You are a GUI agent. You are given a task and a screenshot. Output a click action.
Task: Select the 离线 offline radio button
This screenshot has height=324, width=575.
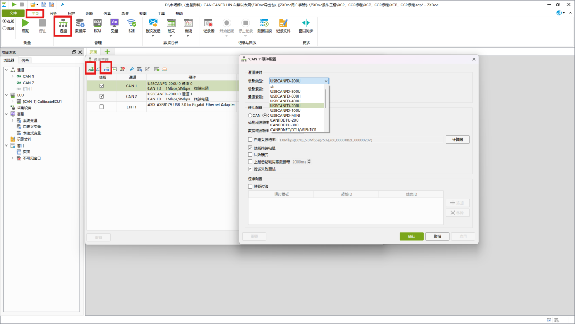5,28
